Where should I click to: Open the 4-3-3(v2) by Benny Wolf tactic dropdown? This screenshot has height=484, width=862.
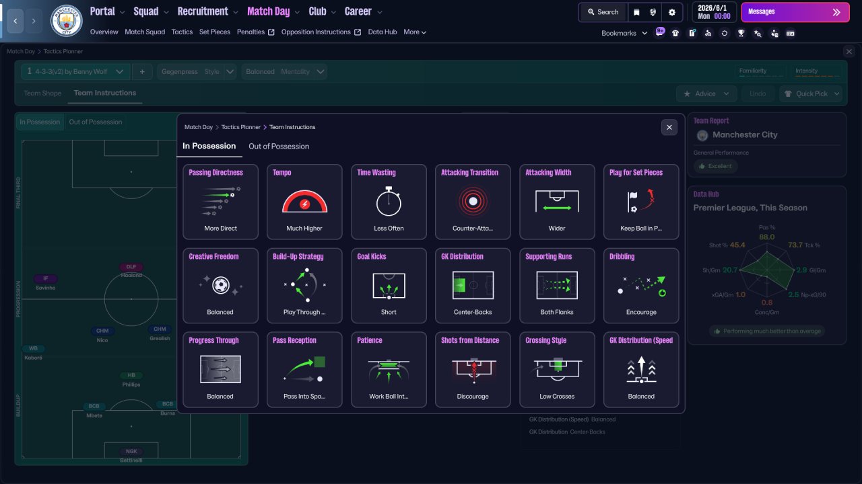pos(75,71)
